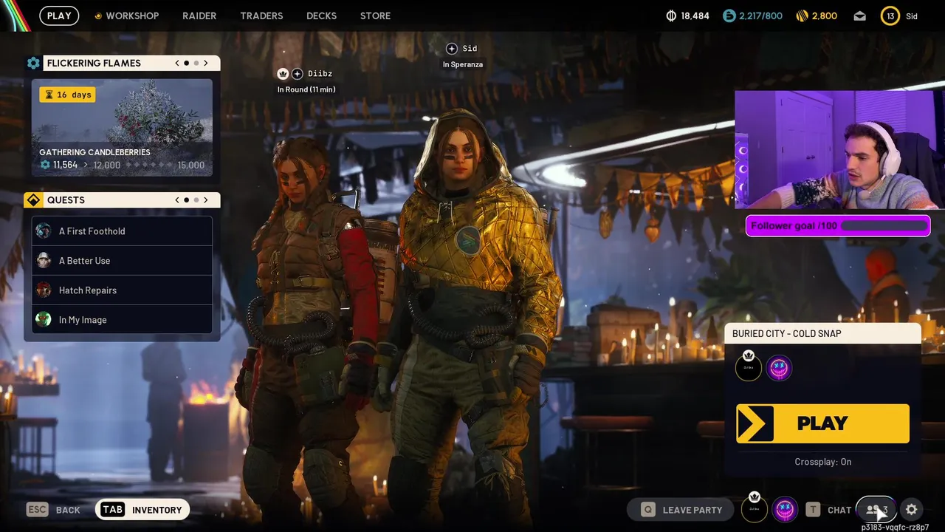The width and height of the screenshot is (945, 532).
Task: Click the purple smiley avatar in map panel
Action: [x=779, y=367]
